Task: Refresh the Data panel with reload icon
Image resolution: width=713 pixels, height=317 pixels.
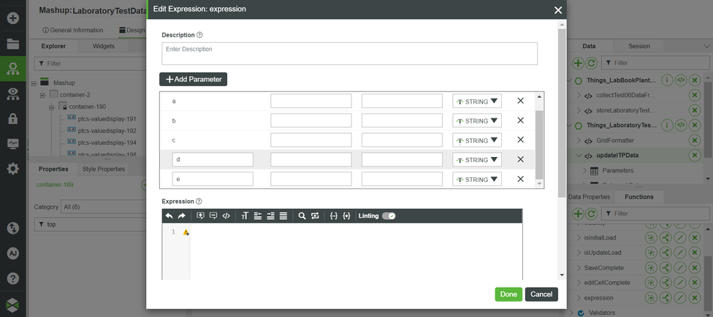Action: 591,63
